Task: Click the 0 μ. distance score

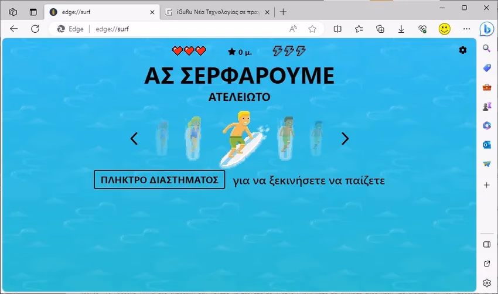Action: tap(240, 52)
